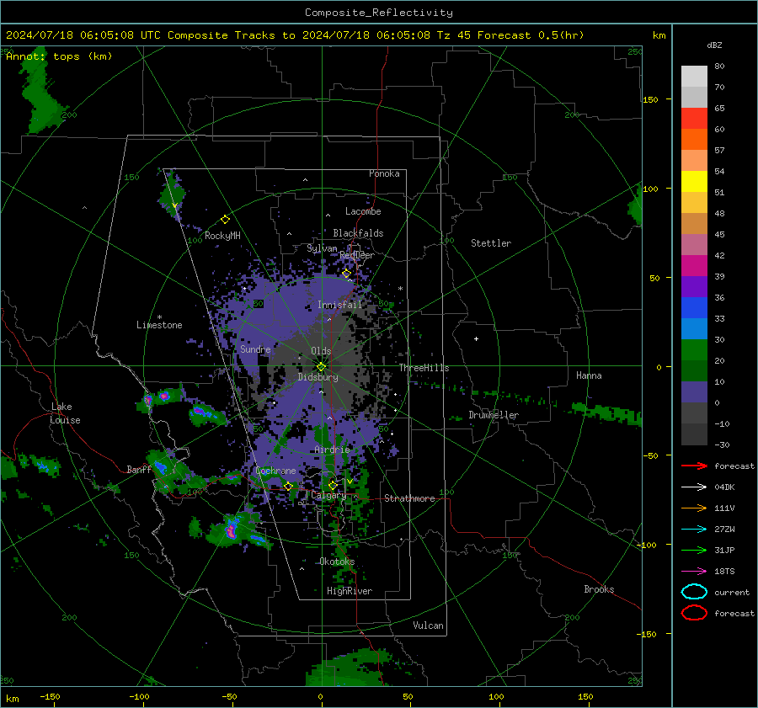This screenshot has width=758, height=708.
Task: Click the yellow diamond marker near RockyMH
Action: [225, 220]
